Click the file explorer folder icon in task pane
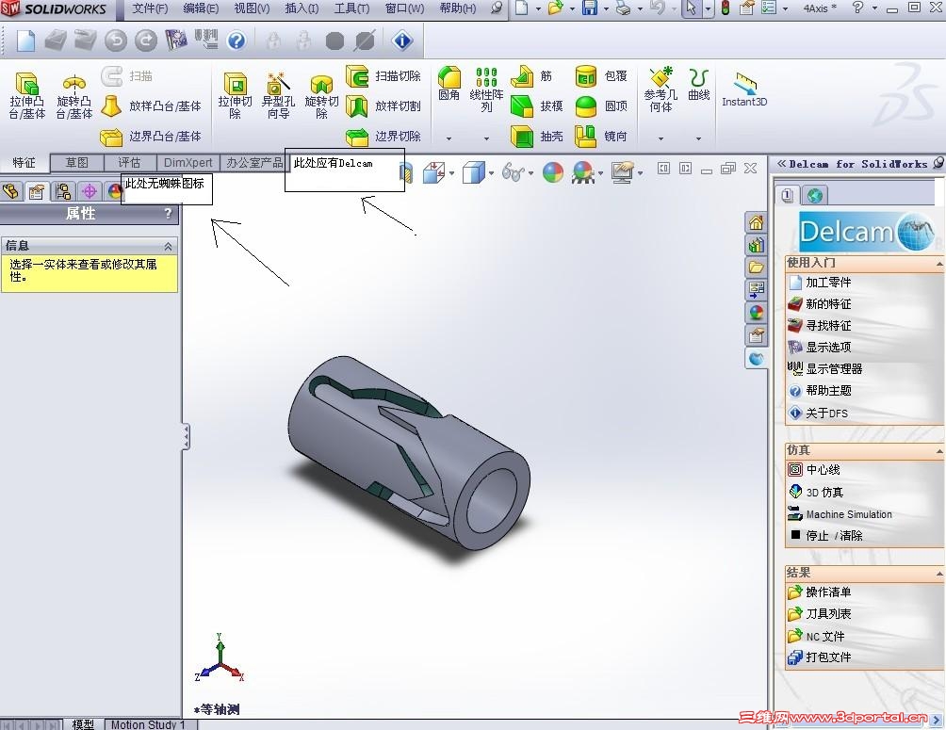 (x=756, y=268)
